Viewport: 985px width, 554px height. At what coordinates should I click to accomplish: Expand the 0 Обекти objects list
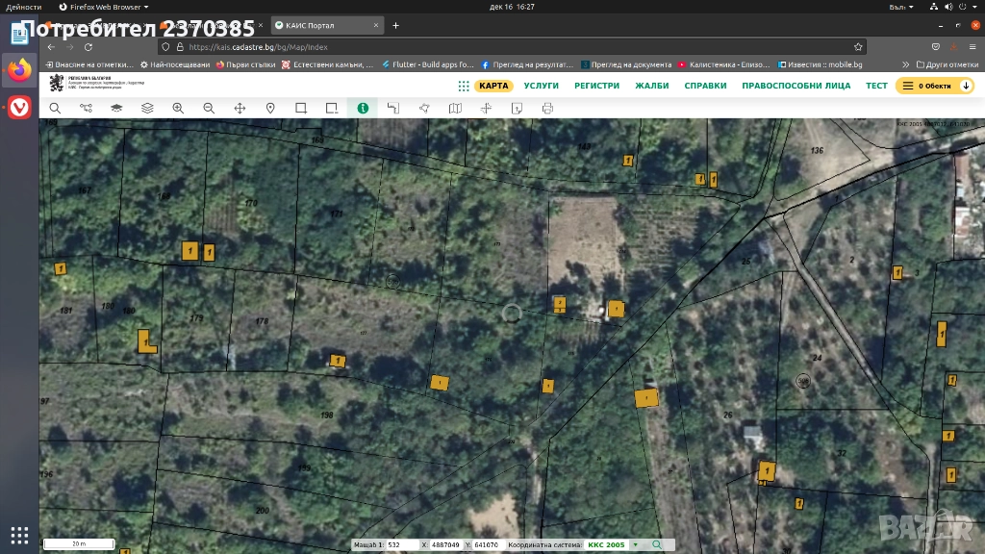934,86
